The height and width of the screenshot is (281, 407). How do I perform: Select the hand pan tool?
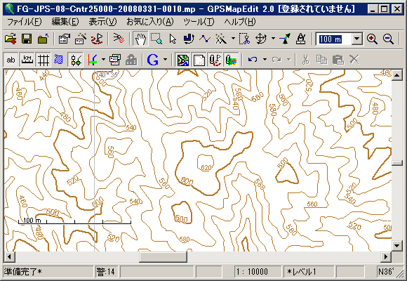[140, 39]
